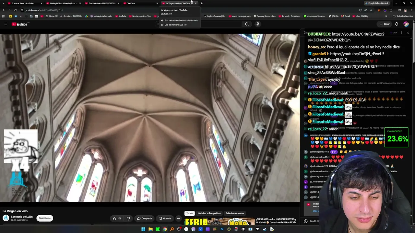Open the YouTube account avatar menu
Viewport: 415px width, 233px height.
pyautogui.click(x=406, y=24)
